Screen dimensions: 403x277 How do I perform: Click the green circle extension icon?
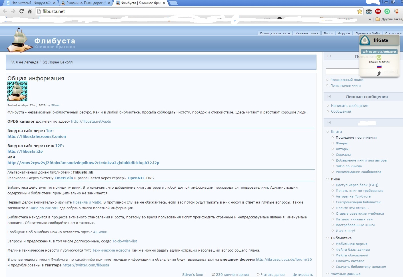pyautogui.click(x=387, y=11)
